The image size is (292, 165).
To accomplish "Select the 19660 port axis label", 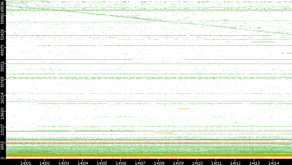I will pyautogui.click(x=2, y=114).
